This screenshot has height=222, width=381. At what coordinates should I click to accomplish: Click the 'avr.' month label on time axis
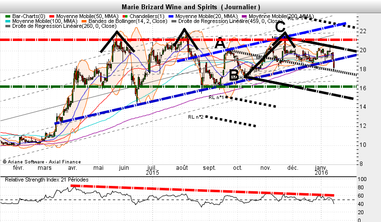(x=72, y=168)
